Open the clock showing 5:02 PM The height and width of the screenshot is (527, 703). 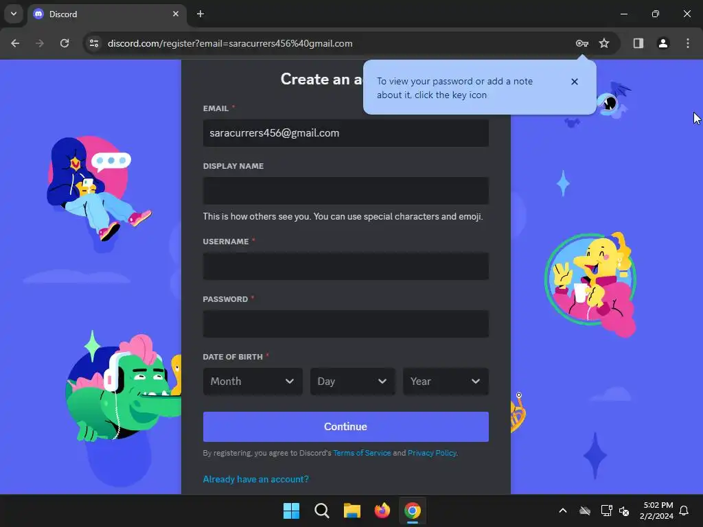(x=656, y=511)
